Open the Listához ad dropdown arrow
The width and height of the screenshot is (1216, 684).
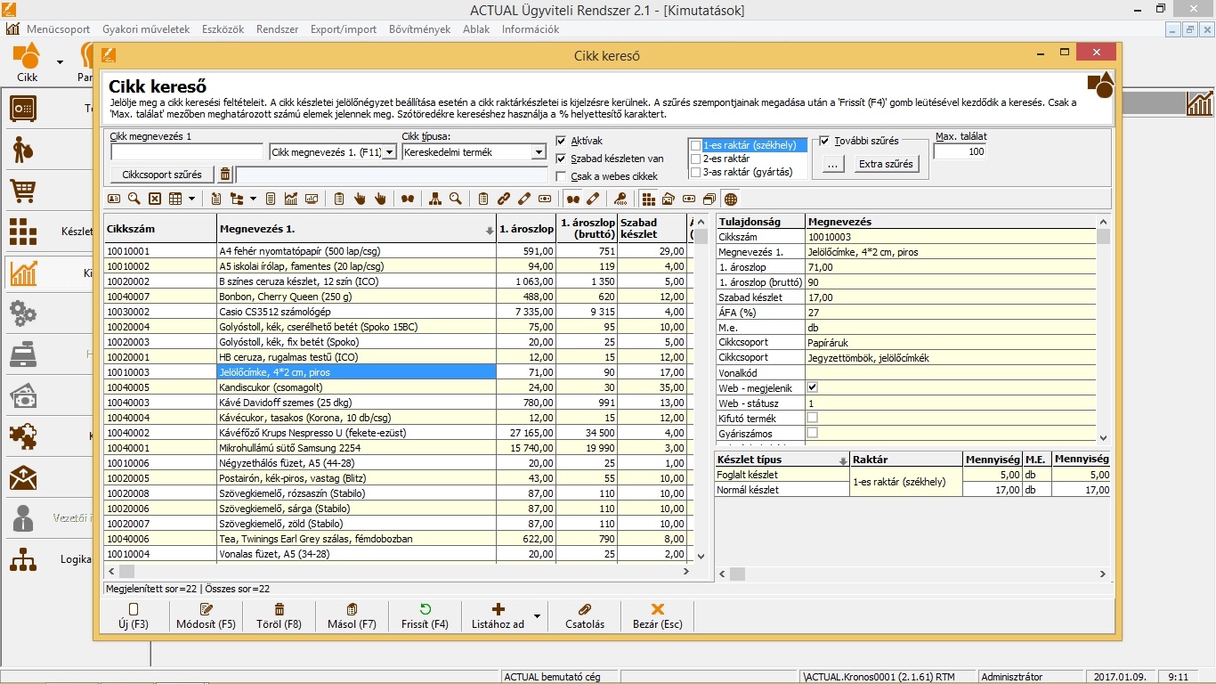tap(537, 615)
